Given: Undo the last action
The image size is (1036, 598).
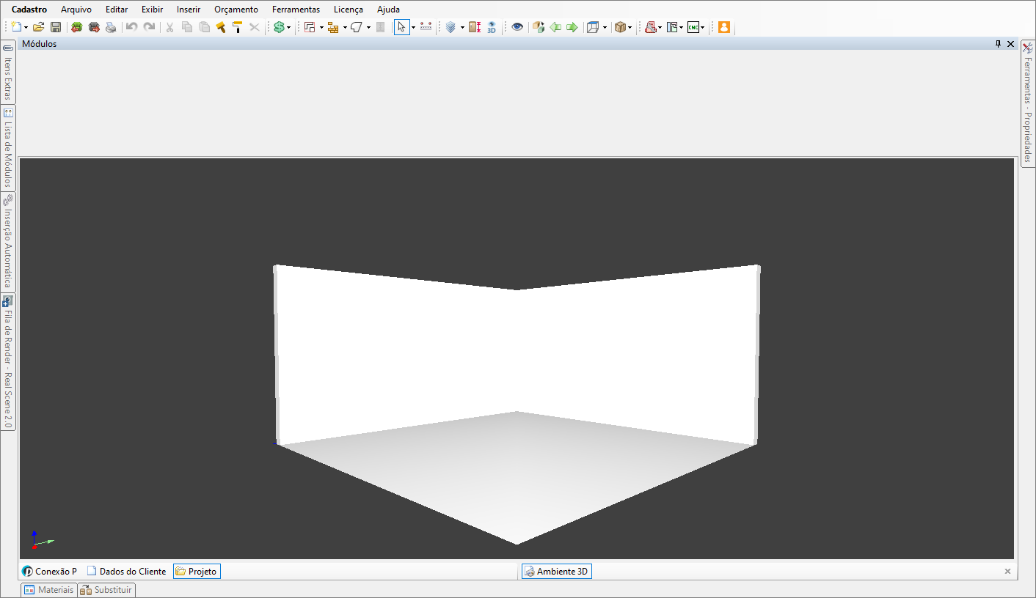Looking at the screenshot, I should click(132, 27).
